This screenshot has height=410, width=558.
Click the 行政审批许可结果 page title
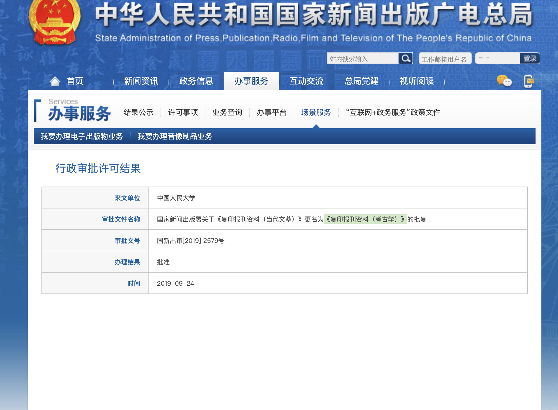coord(98,168)
